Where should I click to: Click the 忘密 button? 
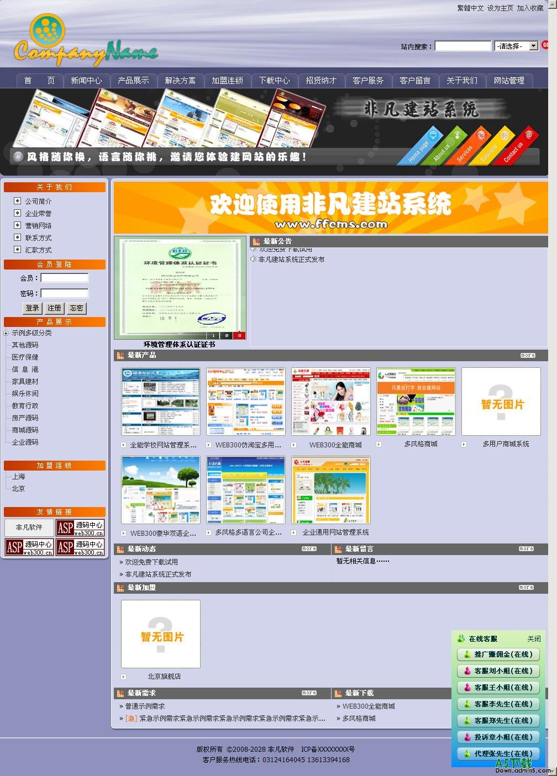tap(77, 308)
